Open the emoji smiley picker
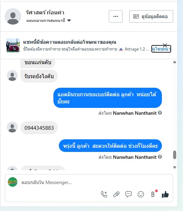This screenshot has height=211, width=183. click(x=141, y=194)
